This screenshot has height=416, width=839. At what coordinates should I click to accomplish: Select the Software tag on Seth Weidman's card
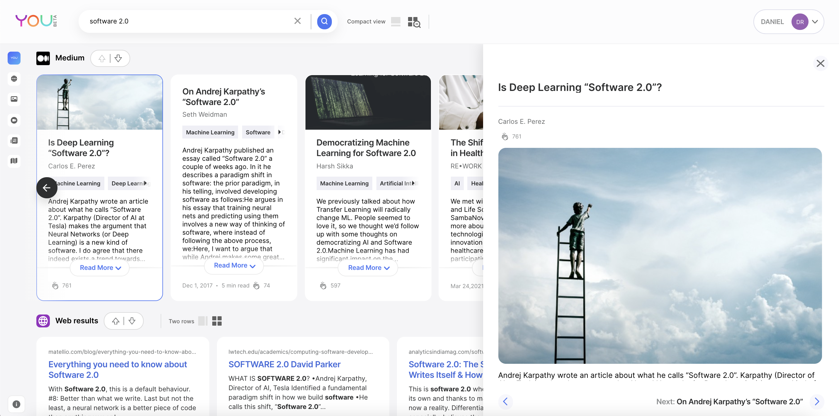coord(258,132)
